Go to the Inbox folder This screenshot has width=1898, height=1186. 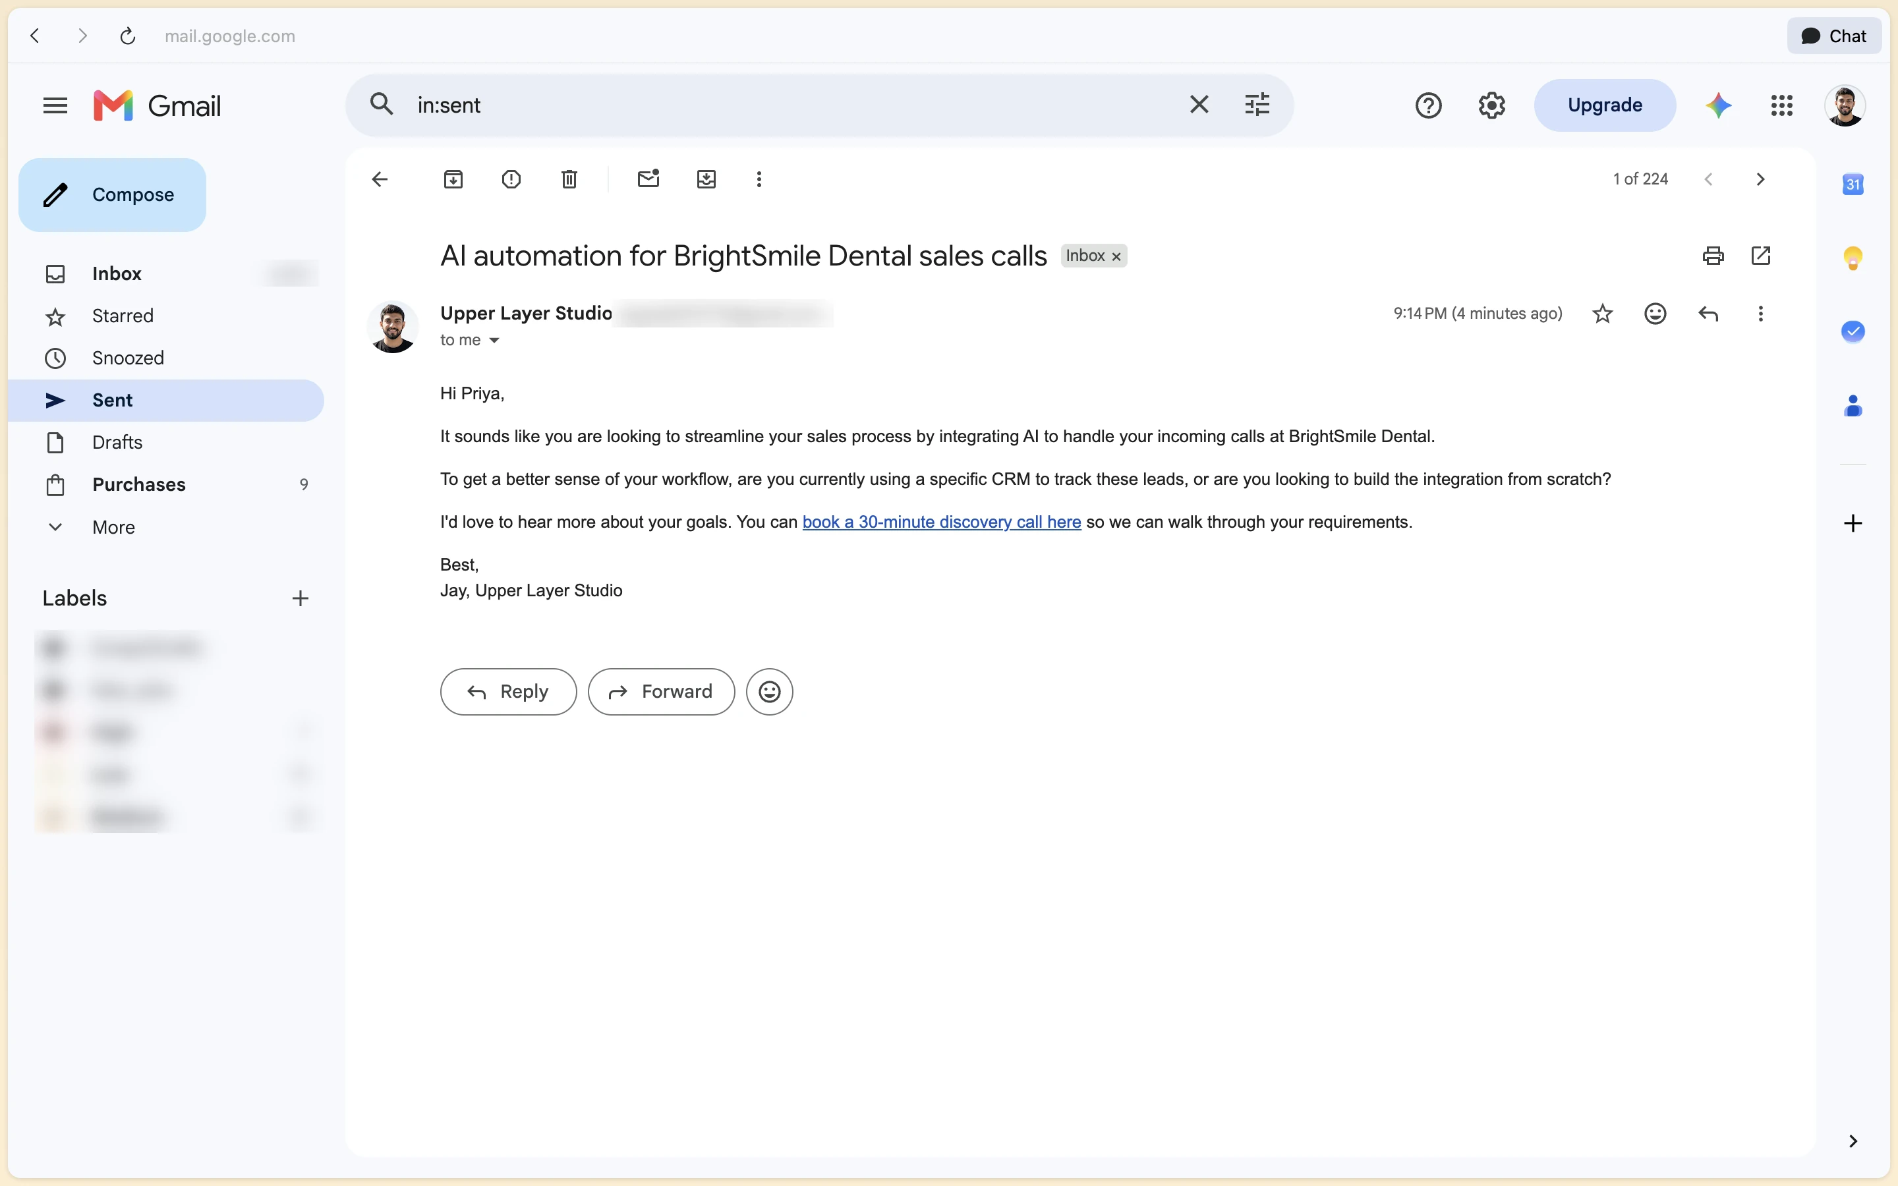tap(166, 273)
